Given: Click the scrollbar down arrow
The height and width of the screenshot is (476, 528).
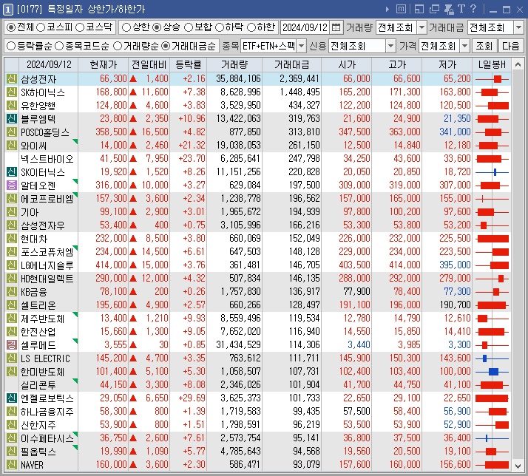Looking at the screenshot, I should pos(518,466).
